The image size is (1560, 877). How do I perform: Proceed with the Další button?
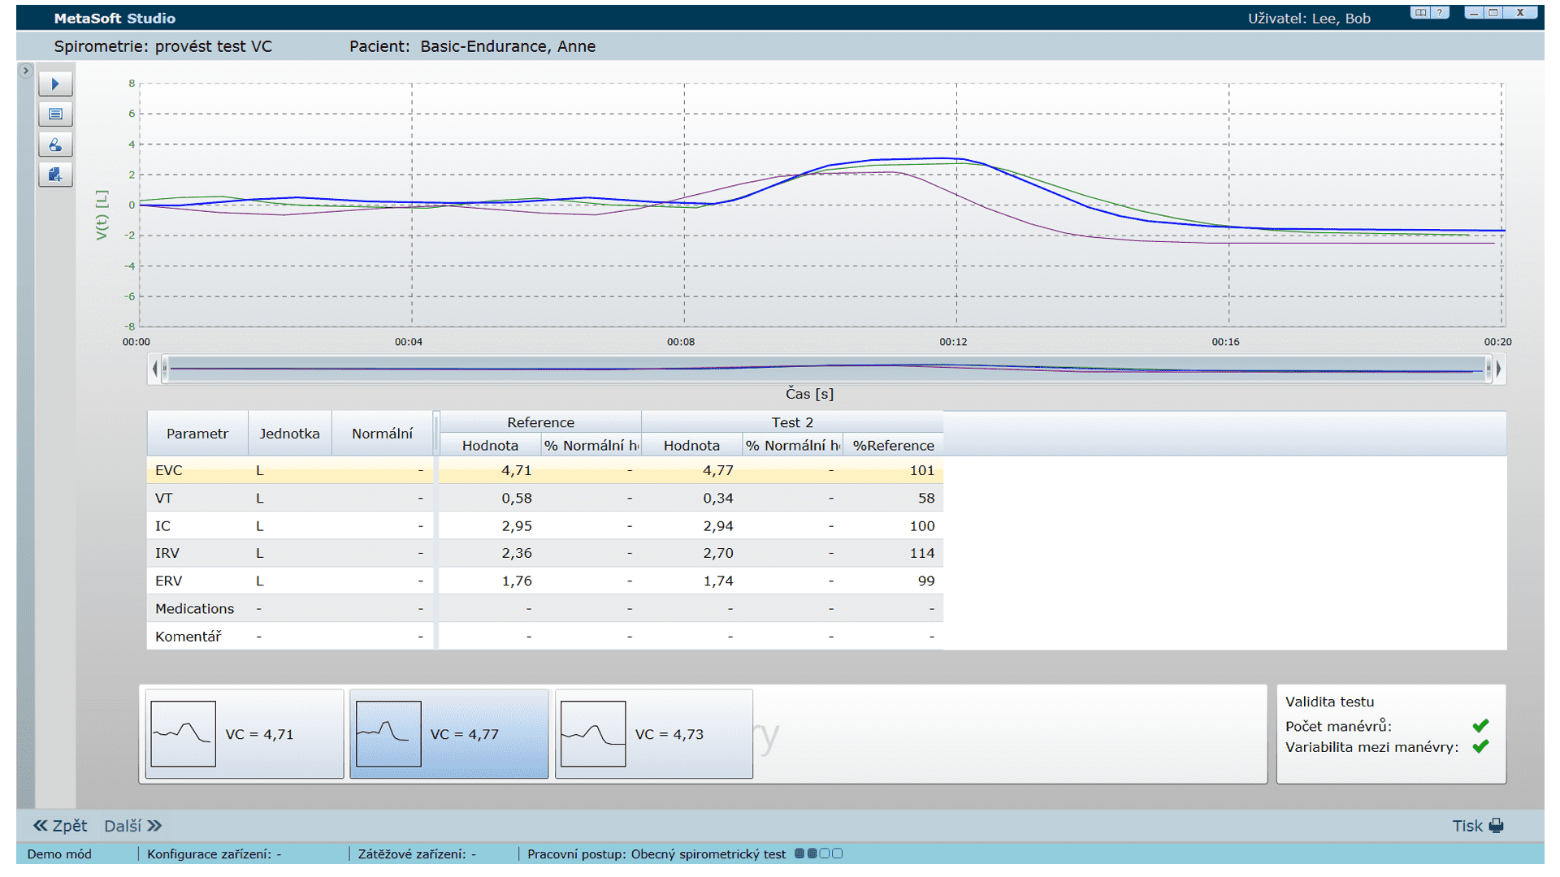(x=132, y=825)
